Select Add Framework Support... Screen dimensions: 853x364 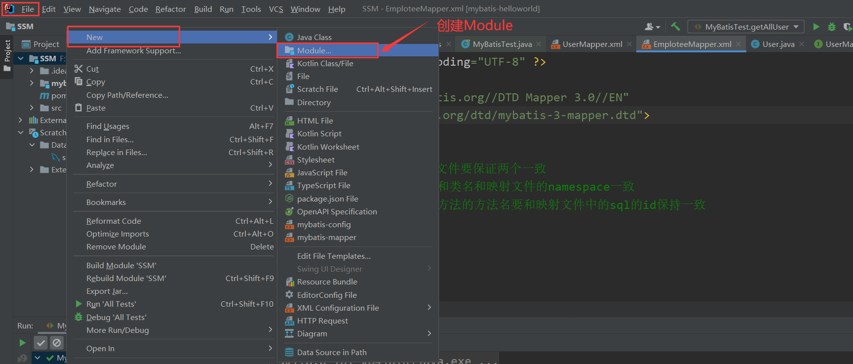(134, 50)
